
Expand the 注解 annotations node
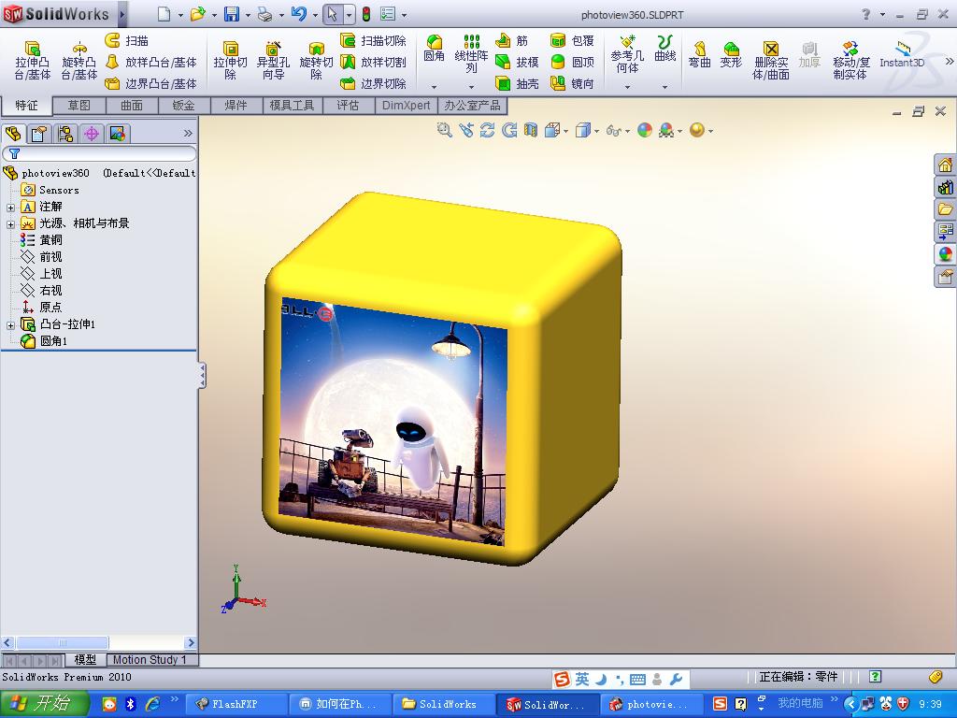click(10, 208)
